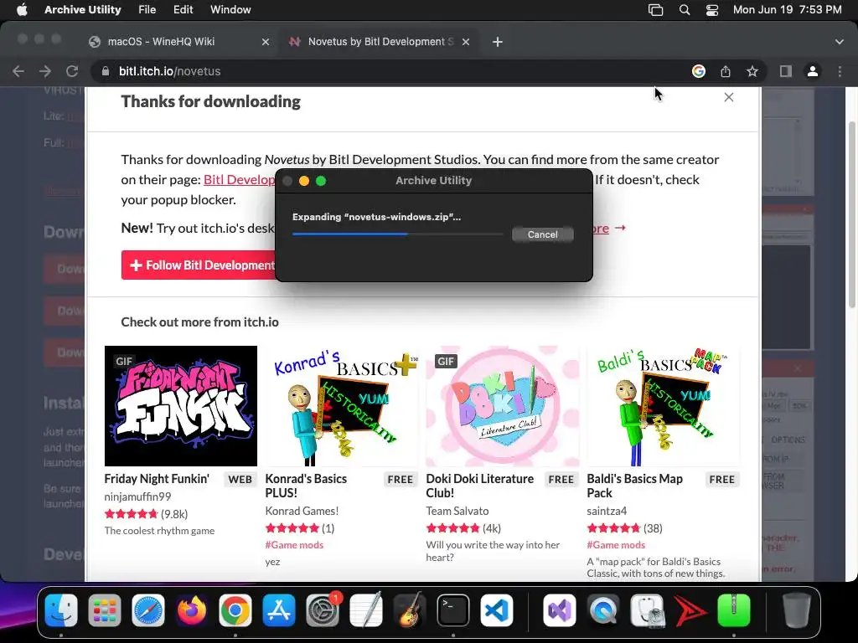858x643 pixels.
Task: Cancel expanding novetus-windows.zip
Action: tap(543, 234)
